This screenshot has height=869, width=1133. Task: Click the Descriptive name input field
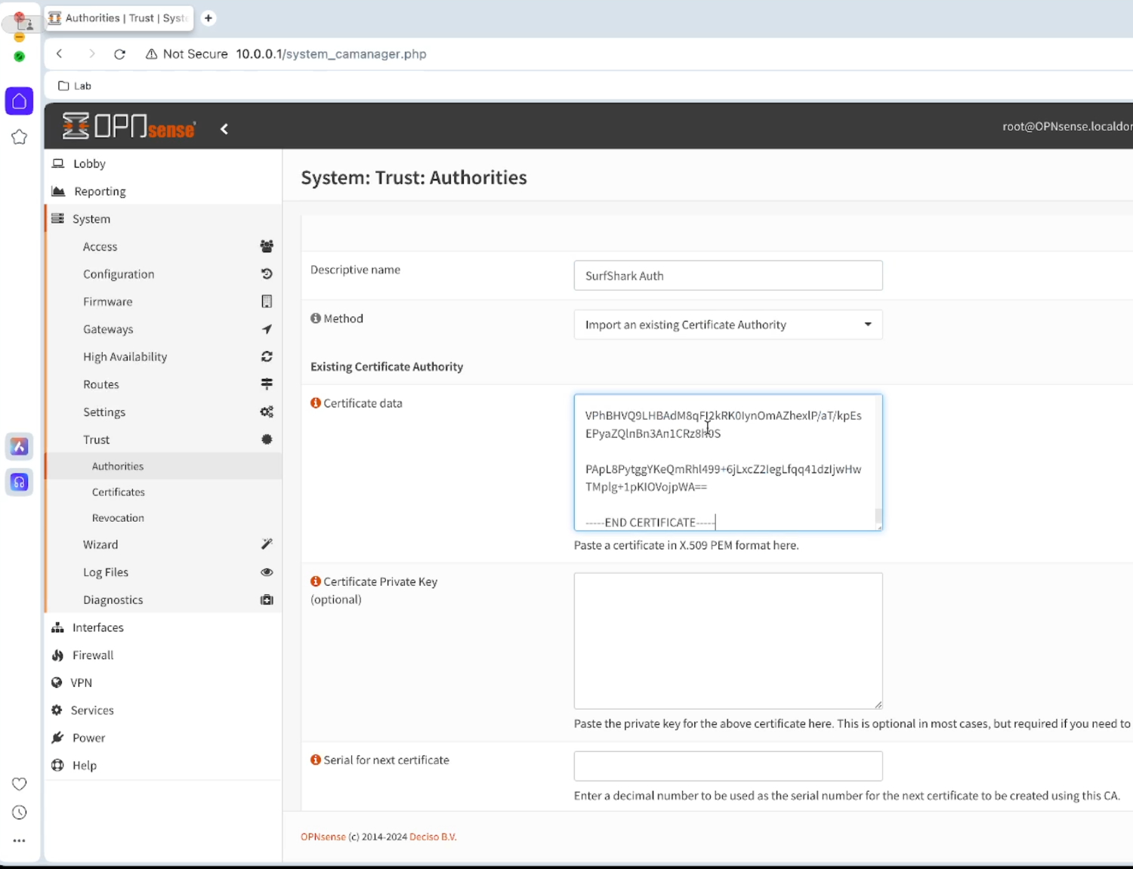point(727,276)
